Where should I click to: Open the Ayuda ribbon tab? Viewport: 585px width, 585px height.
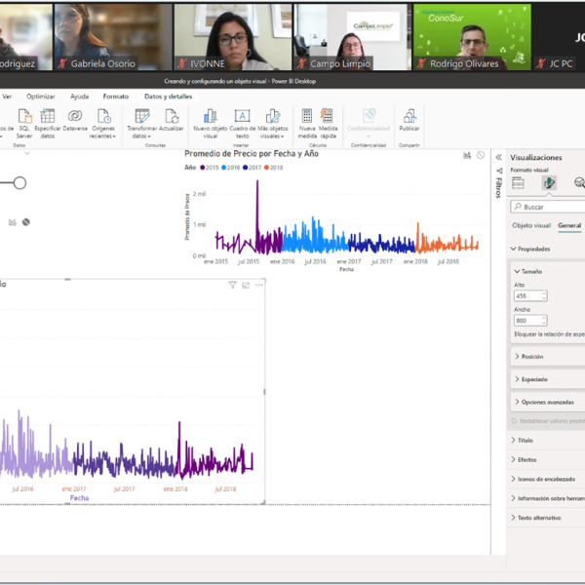pyautogui.click(x=79, y=97)
